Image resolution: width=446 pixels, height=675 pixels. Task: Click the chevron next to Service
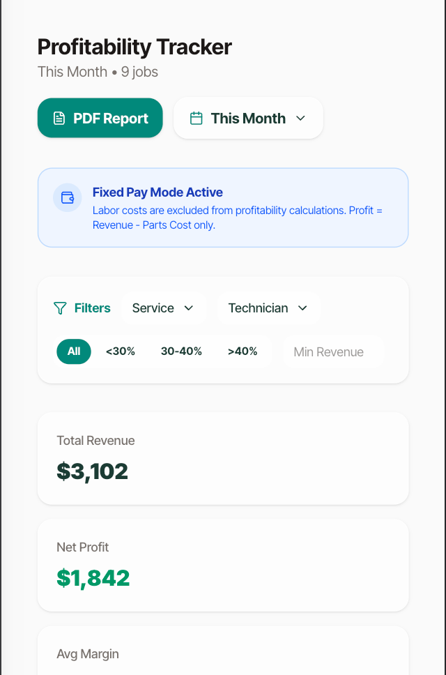(189, 308)
